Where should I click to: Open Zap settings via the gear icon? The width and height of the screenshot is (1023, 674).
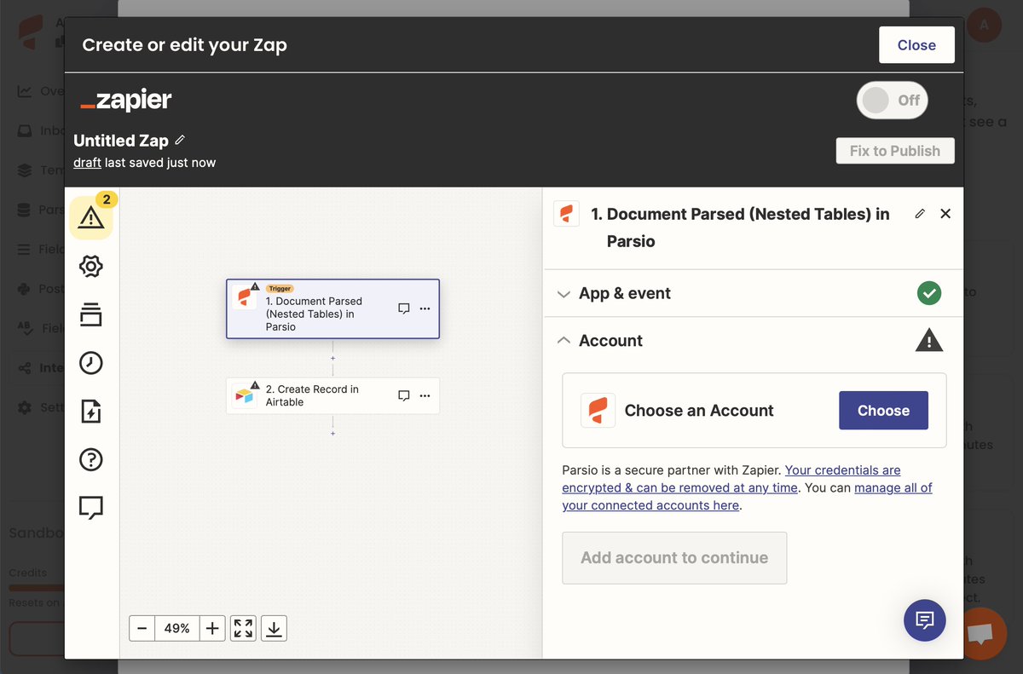click(91, 266)
